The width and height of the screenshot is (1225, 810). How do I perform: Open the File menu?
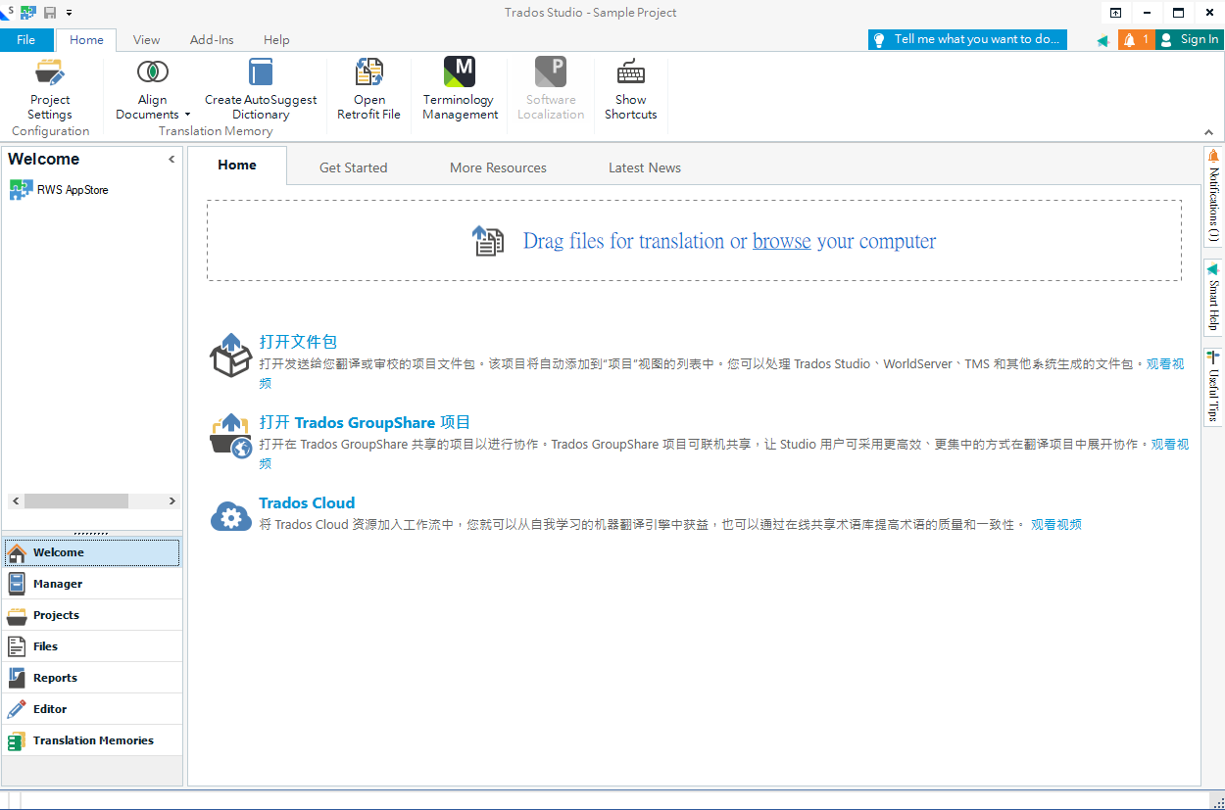[x=26, y=40]
